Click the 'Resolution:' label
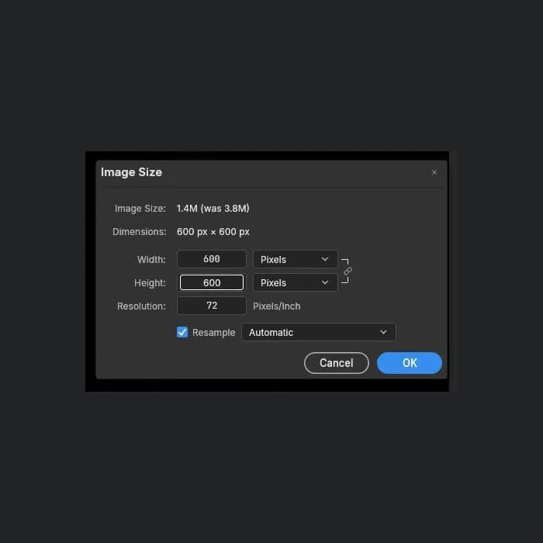The image size is (543, 543). pyautogui.click(x=141, y=306)
